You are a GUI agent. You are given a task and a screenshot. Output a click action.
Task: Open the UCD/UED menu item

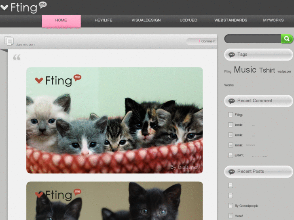(x=188, y=20)
